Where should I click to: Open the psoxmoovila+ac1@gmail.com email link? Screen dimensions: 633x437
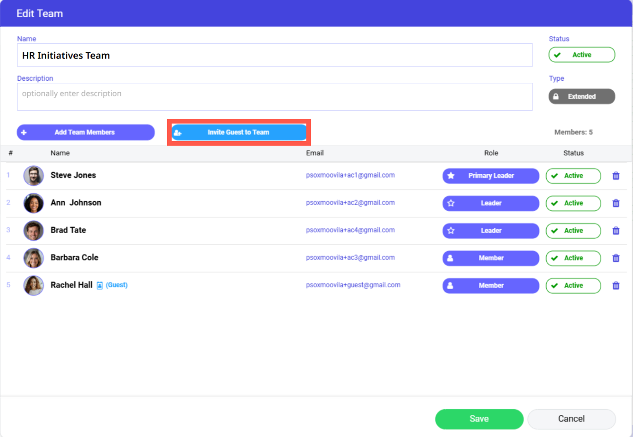pos(350,175)
